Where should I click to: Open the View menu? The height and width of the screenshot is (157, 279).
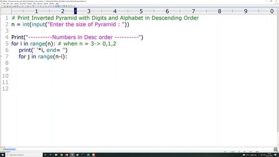[x=12, y=3]
